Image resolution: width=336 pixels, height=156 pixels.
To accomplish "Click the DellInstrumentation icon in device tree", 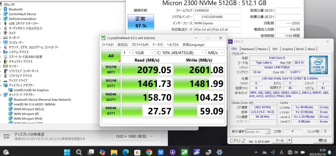I will 5,19.
